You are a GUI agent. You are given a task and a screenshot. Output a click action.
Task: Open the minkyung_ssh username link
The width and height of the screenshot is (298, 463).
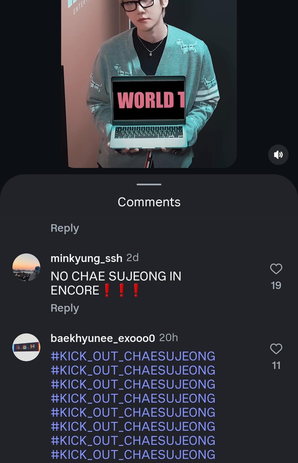tap(86, 258)
